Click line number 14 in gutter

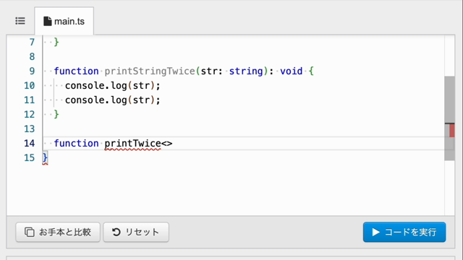pyautogui.click(x=29, y=143)
